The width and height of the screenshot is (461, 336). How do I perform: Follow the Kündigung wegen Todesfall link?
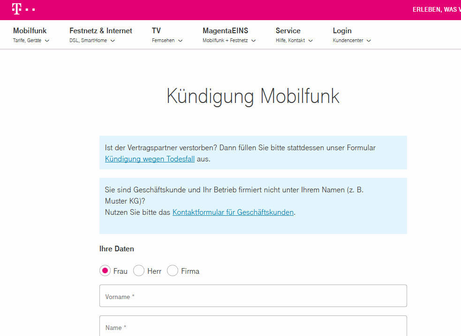click(150, 159)
